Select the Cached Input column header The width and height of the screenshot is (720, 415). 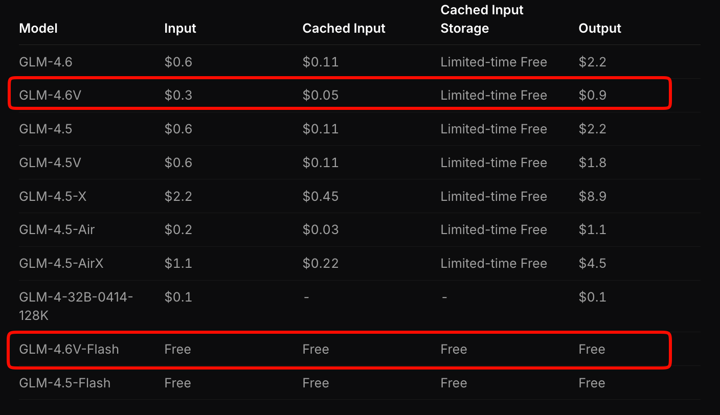344,28
